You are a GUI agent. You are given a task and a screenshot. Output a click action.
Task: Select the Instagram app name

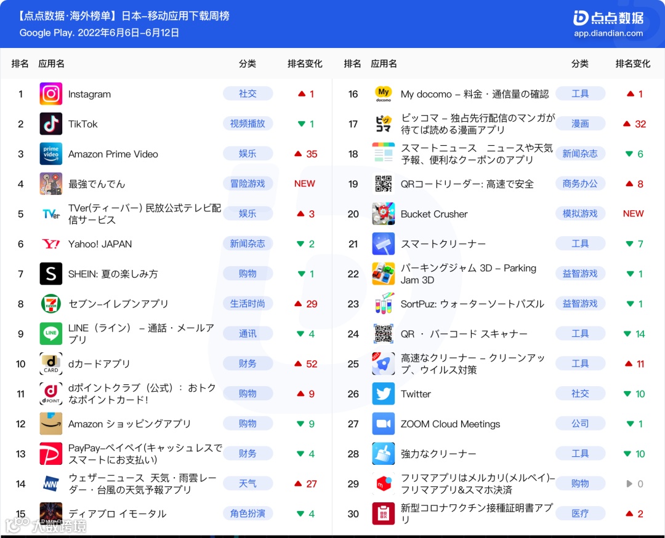click(x=89, y=94)
